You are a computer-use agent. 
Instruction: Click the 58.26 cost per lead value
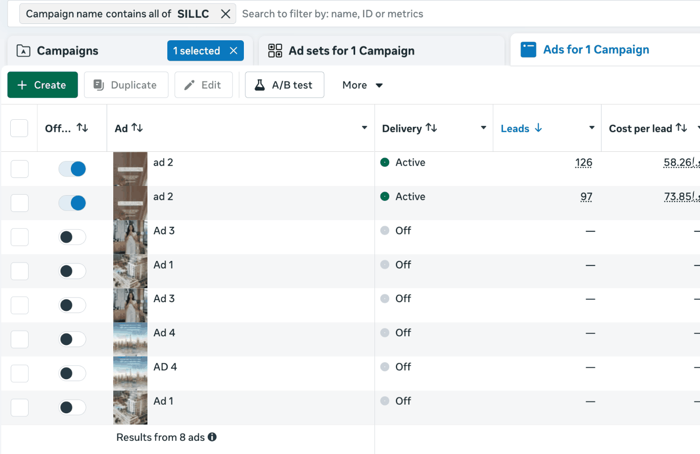(682, 163)
